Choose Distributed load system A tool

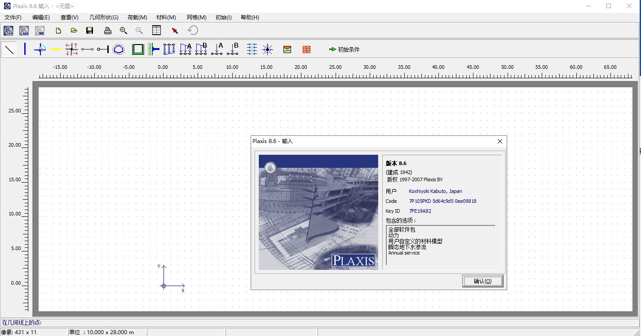click(186, 49)
